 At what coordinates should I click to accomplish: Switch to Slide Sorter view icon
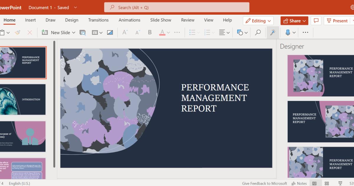(x=327, y=183)
